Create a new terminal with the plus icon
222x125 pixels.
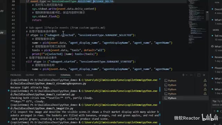183,75
